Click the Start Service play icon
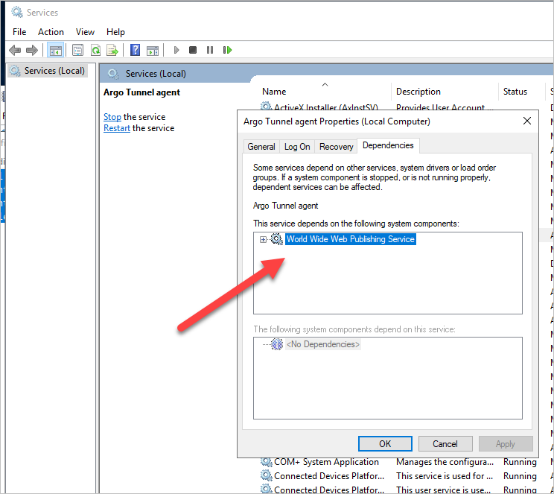The height and width of the screenshot is (494, 554). (x=176, y=50)
